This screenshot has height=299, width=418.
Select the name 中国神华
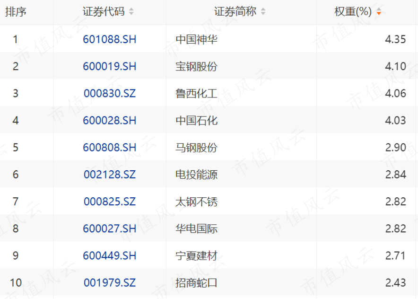coord(197,39)
